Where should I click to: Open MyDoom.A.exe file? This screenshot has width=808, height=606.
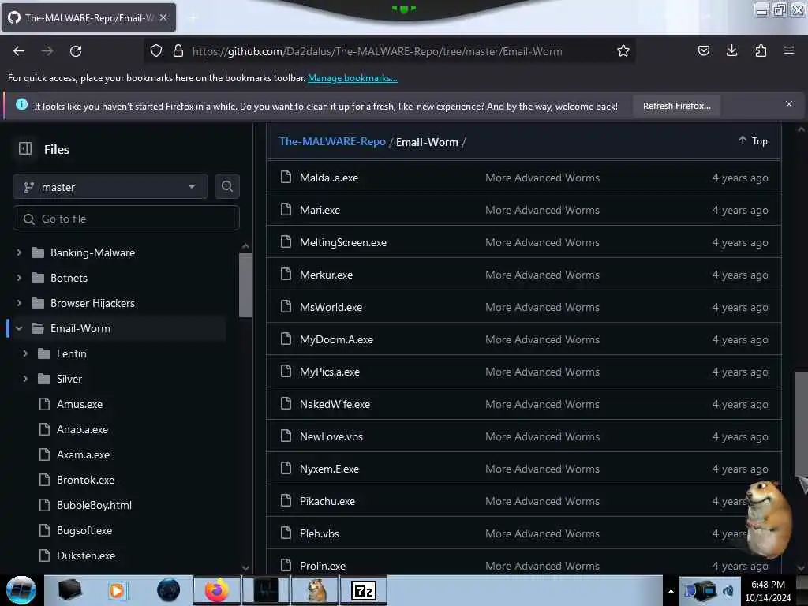point(336,339)
